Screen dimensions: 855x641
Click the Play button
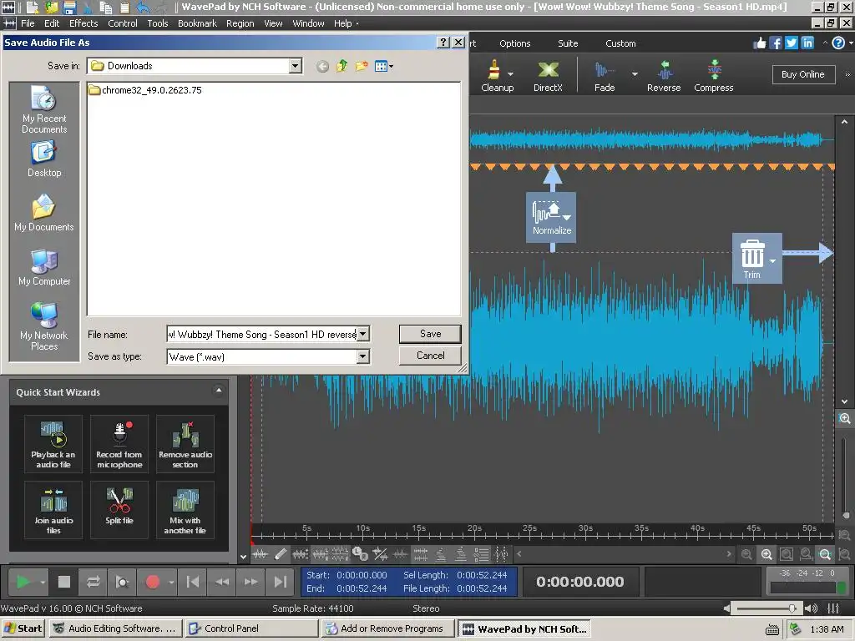[x=23, y=582]
